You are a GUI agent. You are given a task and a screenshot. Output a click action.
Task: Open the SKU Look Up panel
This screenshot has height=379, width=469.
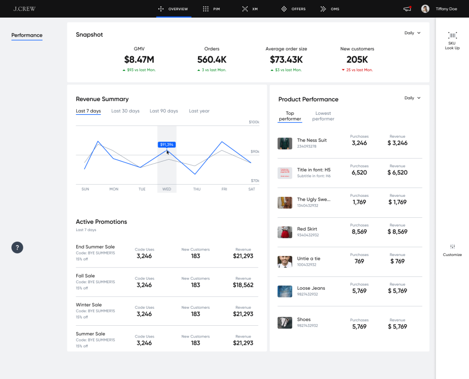(x=452, y=39)
